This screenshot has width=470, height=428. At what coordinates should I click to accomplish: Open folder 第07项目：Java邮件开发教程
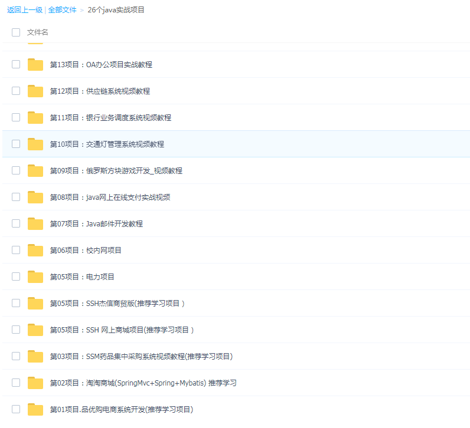click(x=96, y=224)
